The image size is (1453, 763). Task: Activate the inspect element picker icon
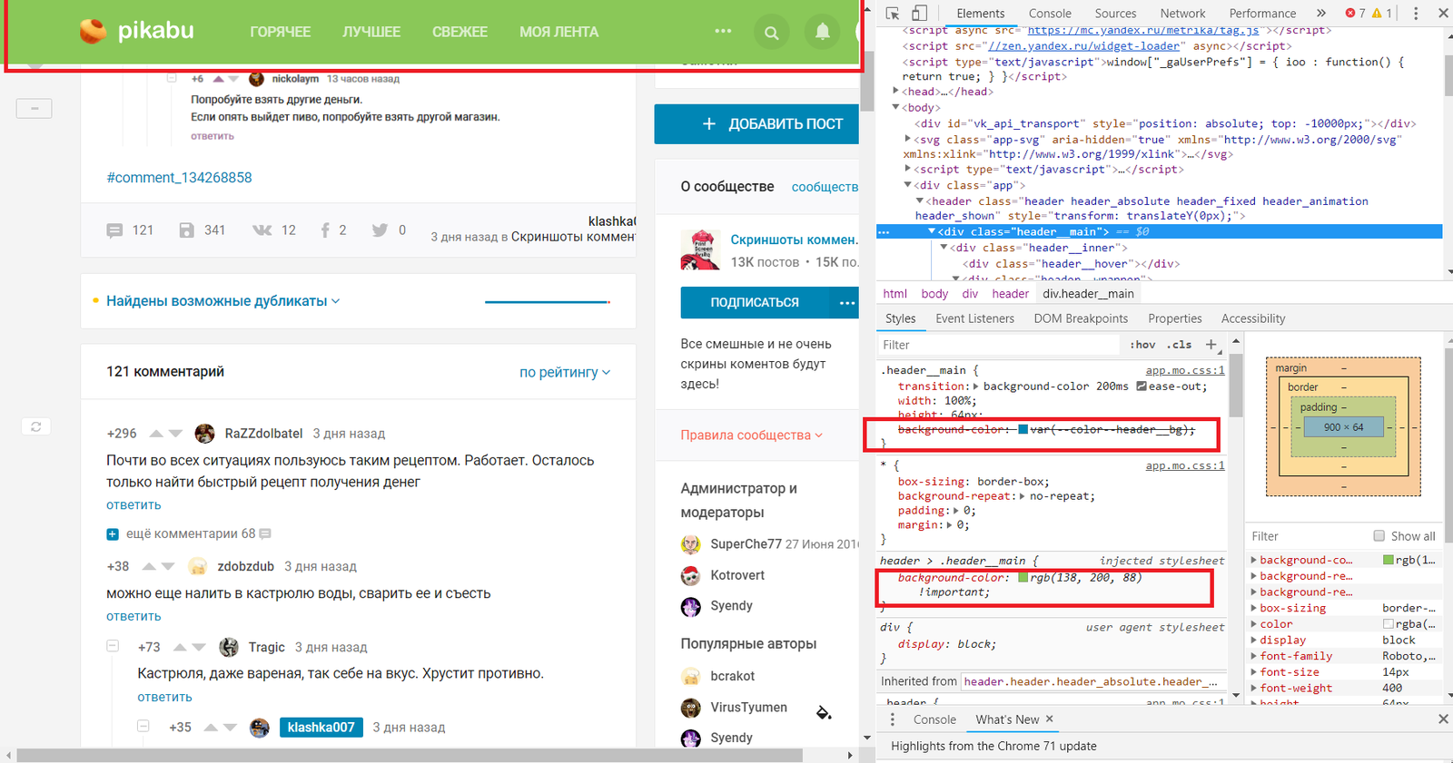coord(893,13)
